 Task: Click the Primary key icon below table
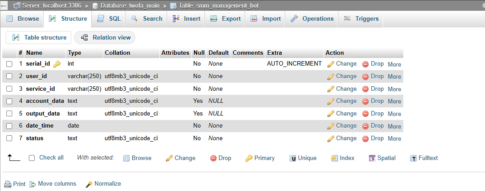[x=249, y=158]
